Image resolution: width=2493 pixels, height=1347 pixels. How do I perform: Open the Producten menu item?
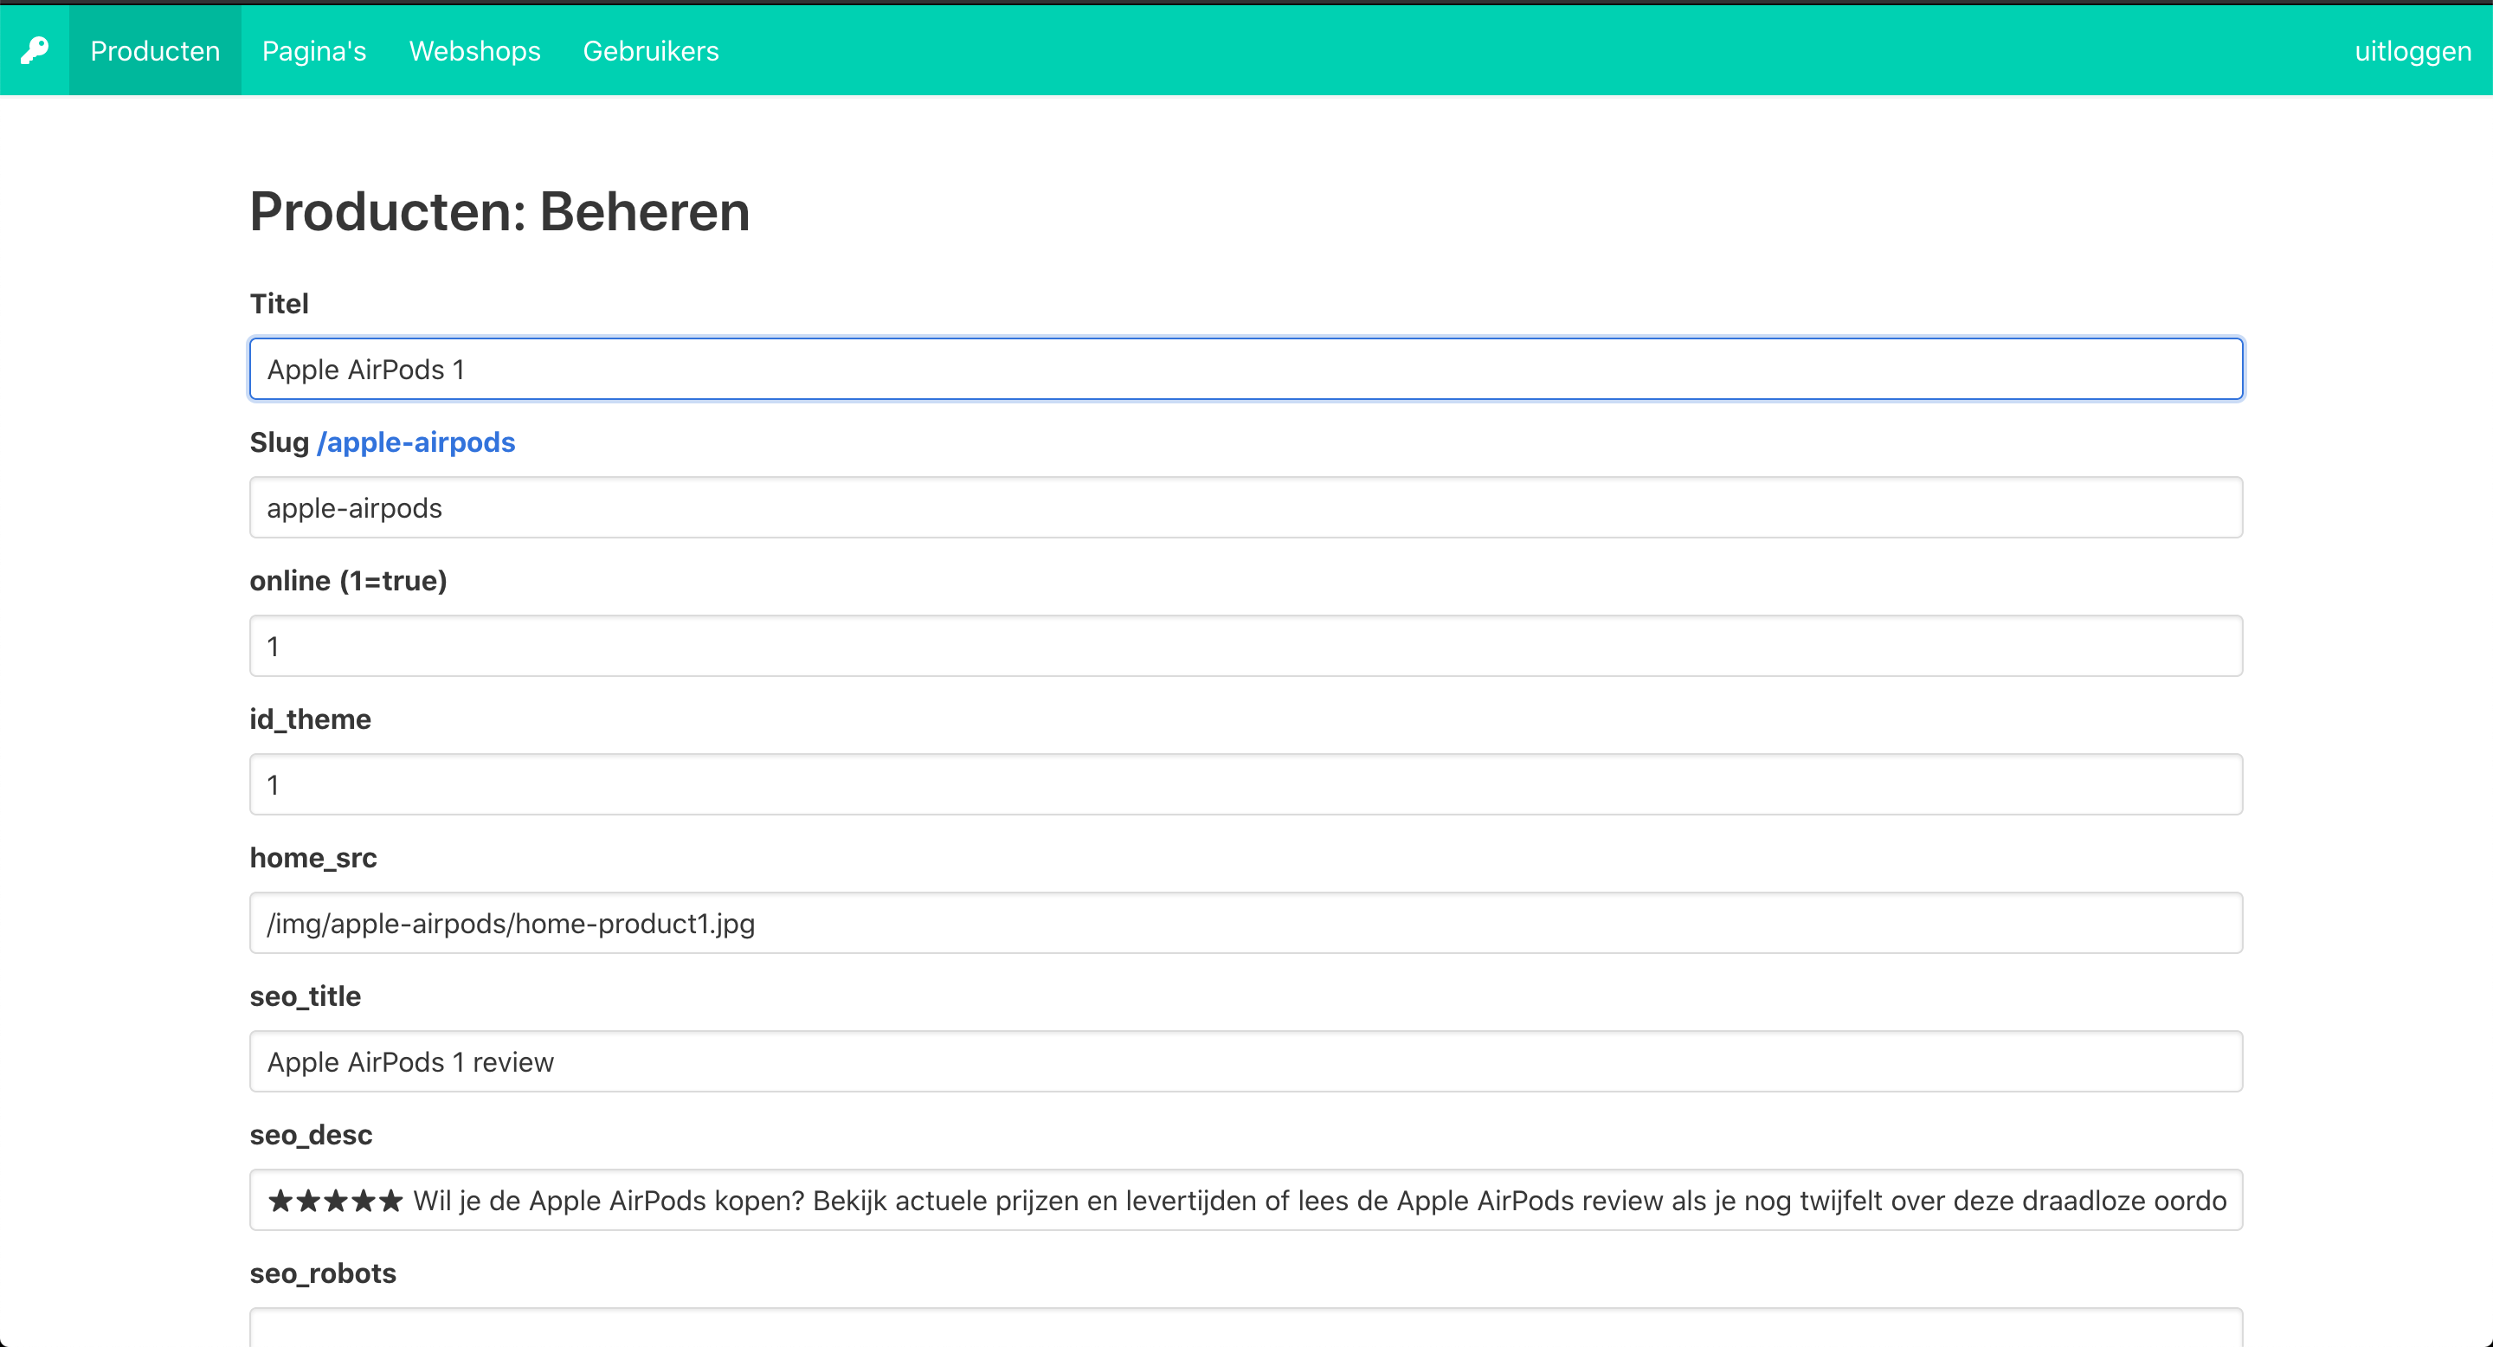[155, 50]
